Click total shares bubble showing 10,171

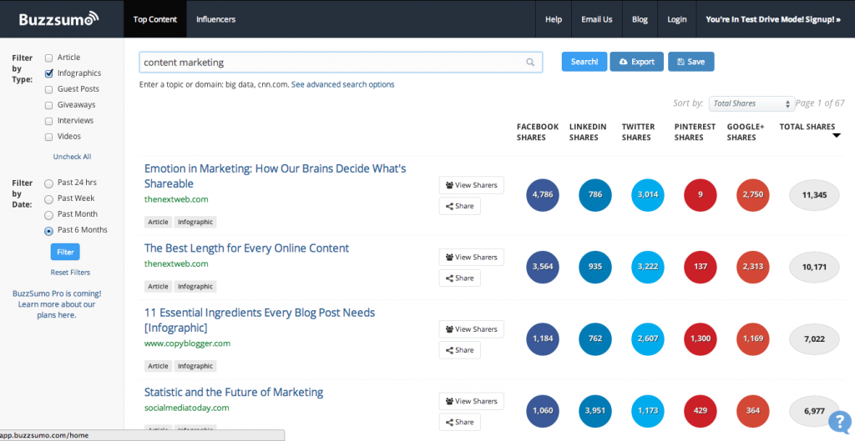(x=814, y=267)
